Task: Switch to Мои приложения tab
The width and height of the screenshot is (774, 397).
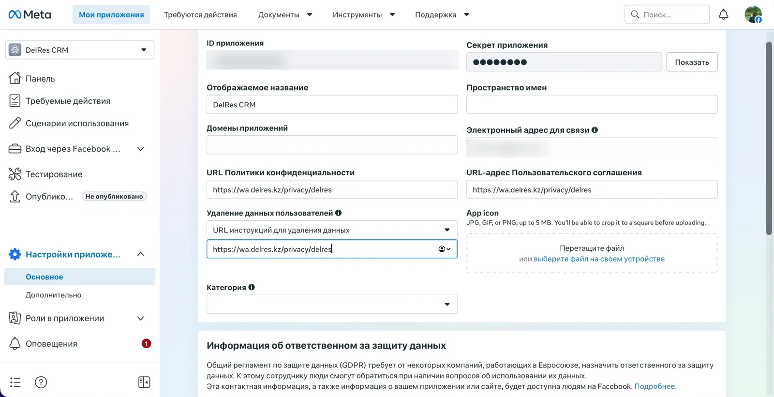Action: [x=111, y=14]
